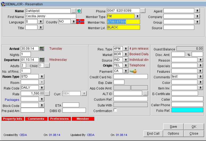
Task: Click the OK button
Action: click(x=194, y=127)
